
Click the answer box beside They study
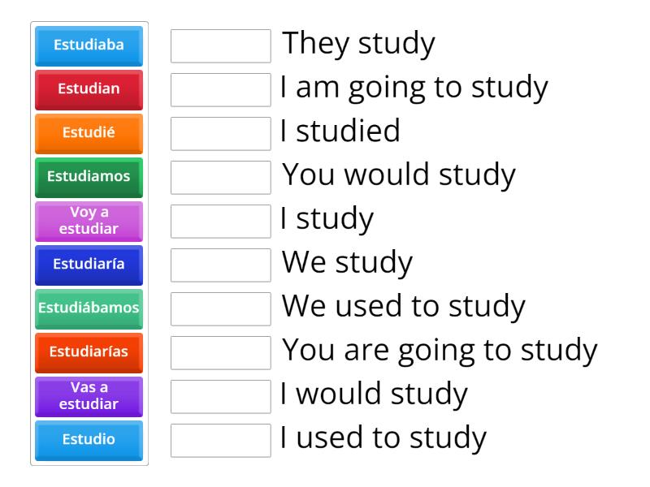coord(220,46)
